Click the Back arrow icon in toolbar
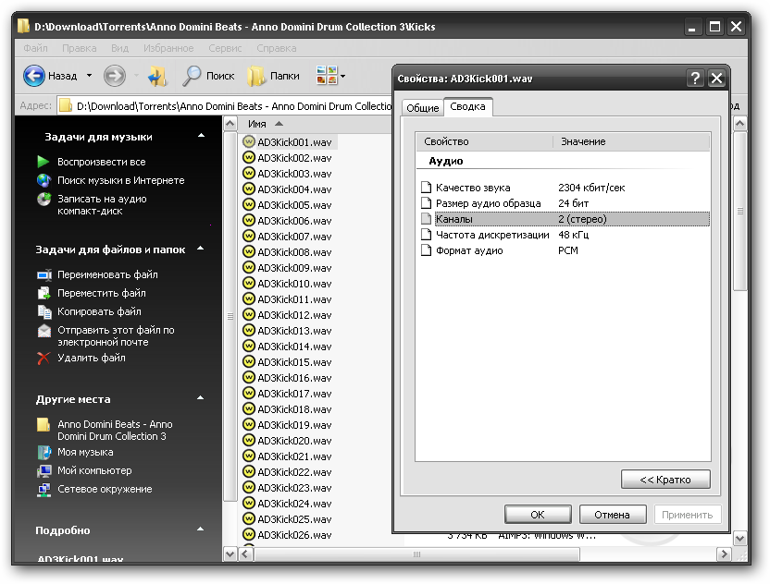The height and width of the screenshot is (584, 770). pyautogui.click(x=34, y=76)
